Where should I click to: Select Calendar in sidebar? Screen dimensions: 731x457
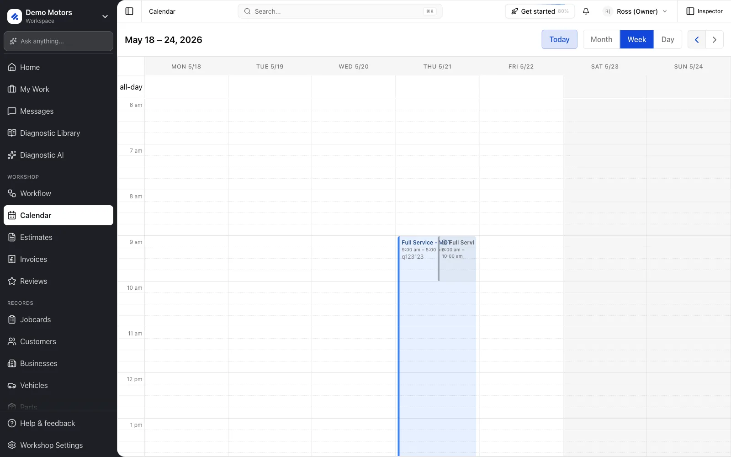point(58,215)
